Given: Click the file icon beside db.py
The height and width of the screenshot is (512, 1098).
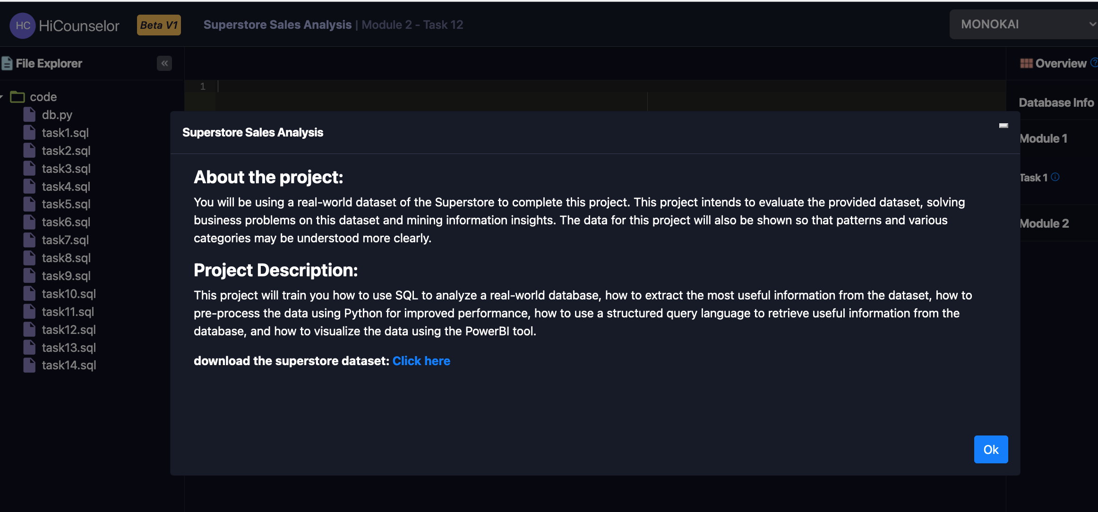Looking at the screenshot, I should coord(29,113).
